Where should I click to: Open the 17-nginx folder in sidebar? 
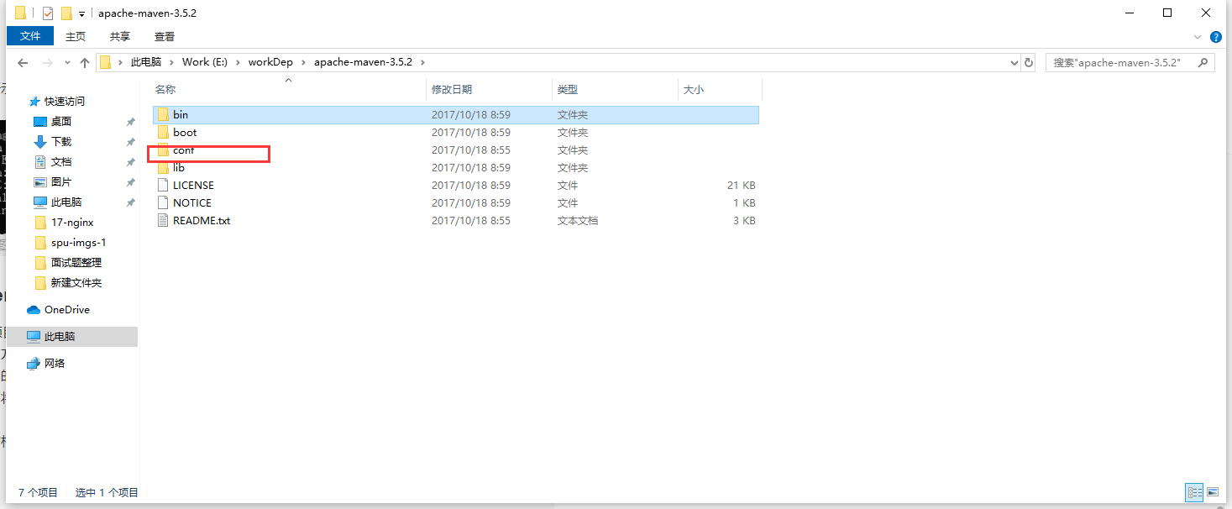tap(72, 223)
